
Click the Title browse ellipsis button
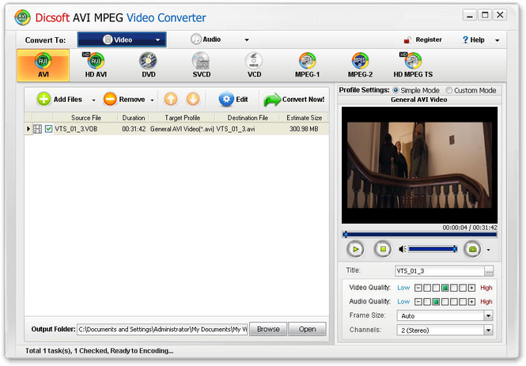tap(489, 271)
